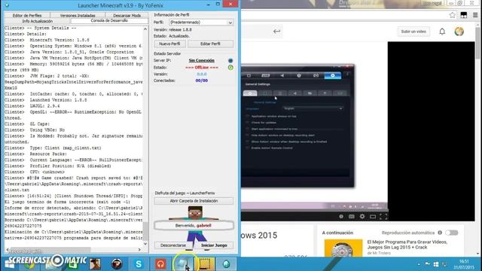Viewport: 482px width, 271px height.
Task: Select the Consola de Desarrollo tab
Action: [109, 20]
